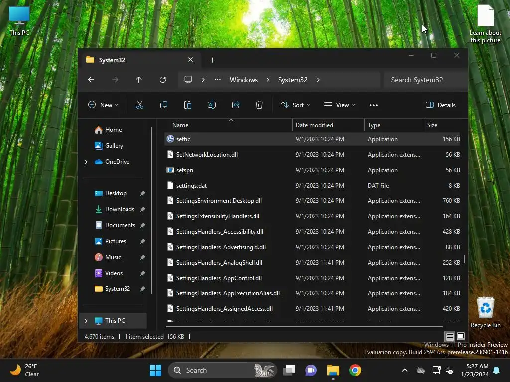This screenshot has width=510, height=382.
Task: Open File Explorer from taskbar
Action: point(333,370)
